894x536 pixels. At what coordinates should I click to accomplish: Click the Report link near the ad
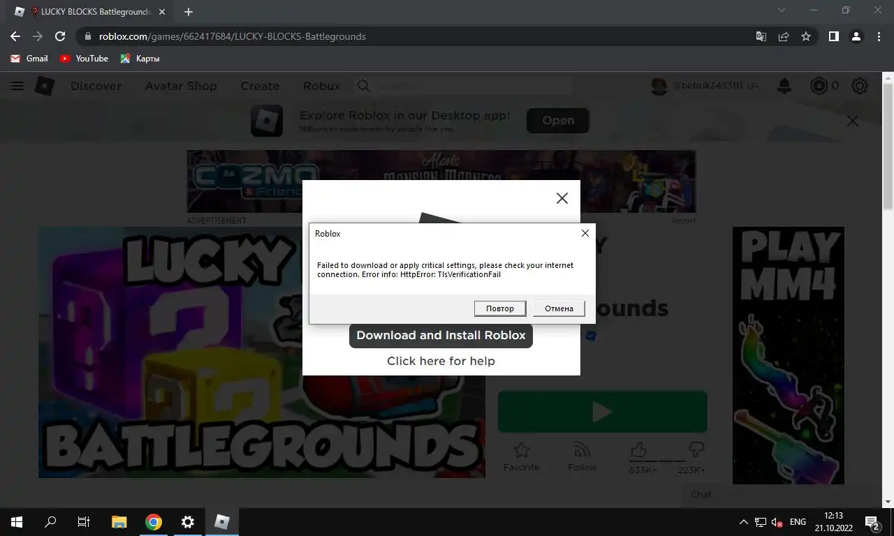683,221
